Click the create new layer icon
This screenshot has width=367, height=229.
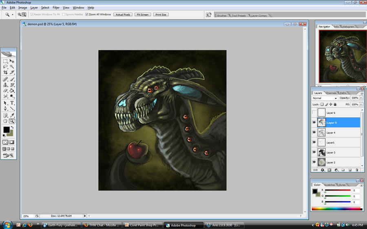(350, 170)
